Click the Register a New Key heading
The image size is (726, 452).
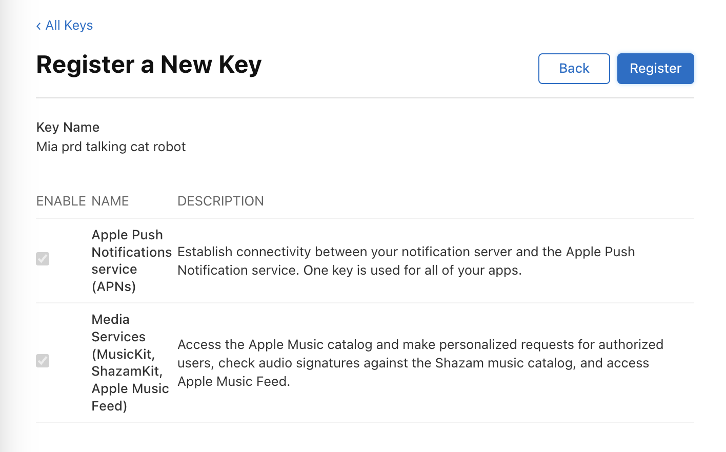[x=149, y=65]
